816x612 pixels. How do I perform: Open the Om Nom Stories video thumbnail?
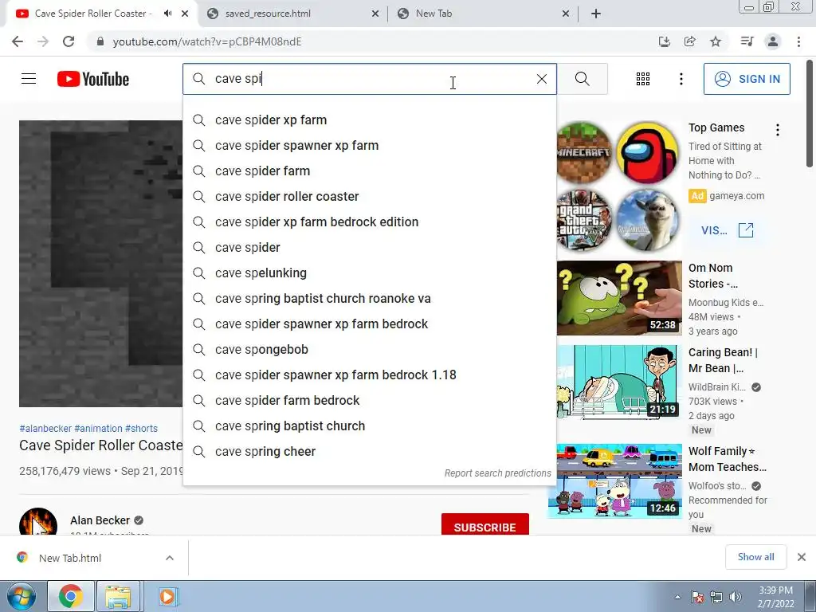click(x=619, y=298)
